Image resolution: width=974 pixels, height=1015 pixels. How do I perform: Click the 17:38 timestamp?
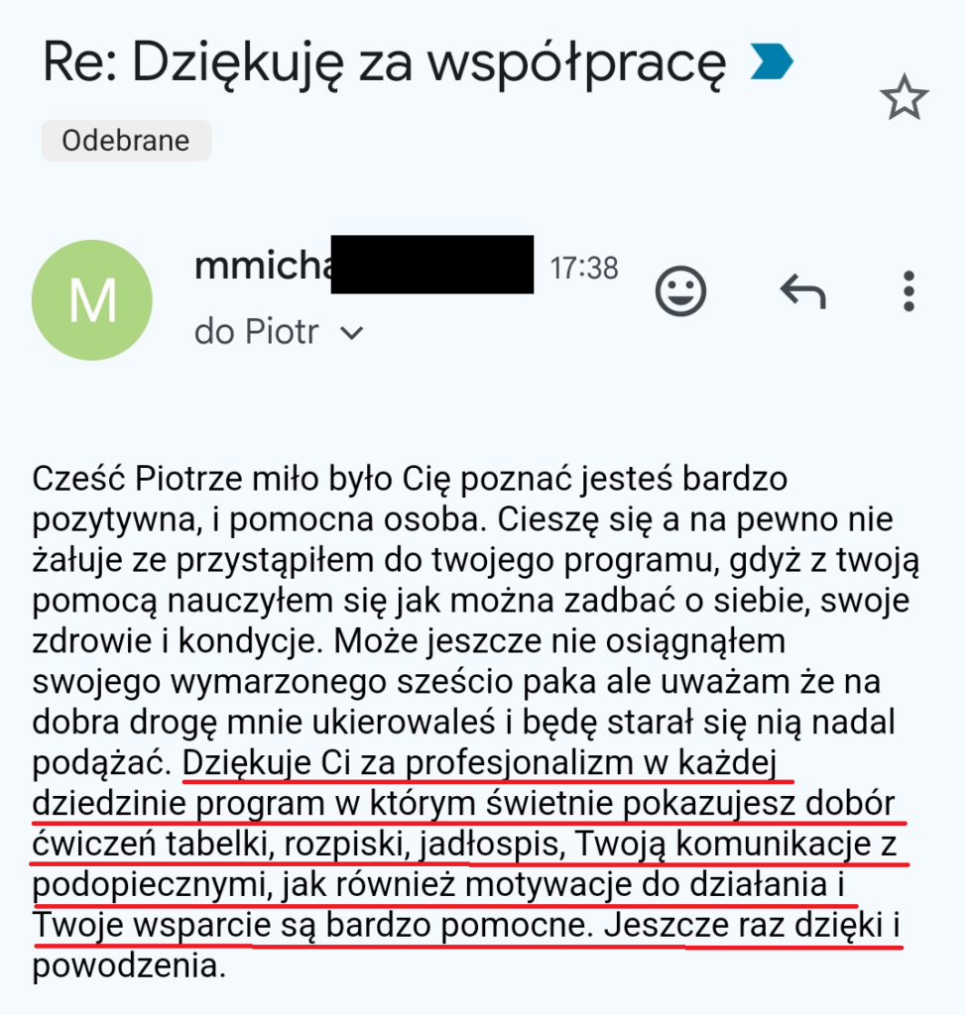[x=584, y=268]
